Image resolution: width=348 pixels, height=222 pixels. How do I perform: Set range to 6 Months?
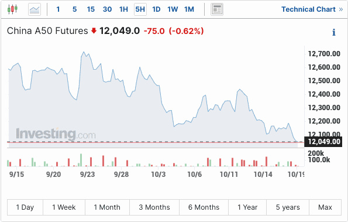(x=204, y=207)
